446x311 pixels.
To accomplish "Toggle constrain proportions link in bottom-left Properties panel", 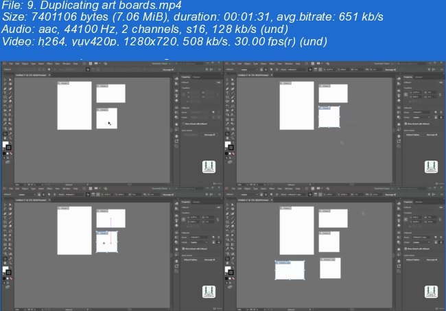I will (218, 220).
